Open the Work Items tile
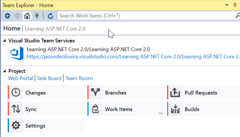This screenshot has height=137, width=240. click(126, 109)
